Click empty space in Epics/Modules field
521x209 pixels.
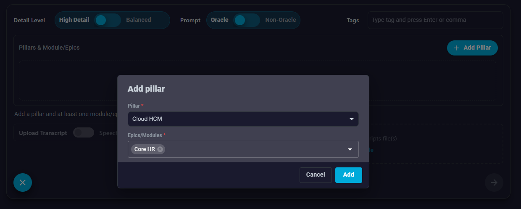click(x=252, y=149)
